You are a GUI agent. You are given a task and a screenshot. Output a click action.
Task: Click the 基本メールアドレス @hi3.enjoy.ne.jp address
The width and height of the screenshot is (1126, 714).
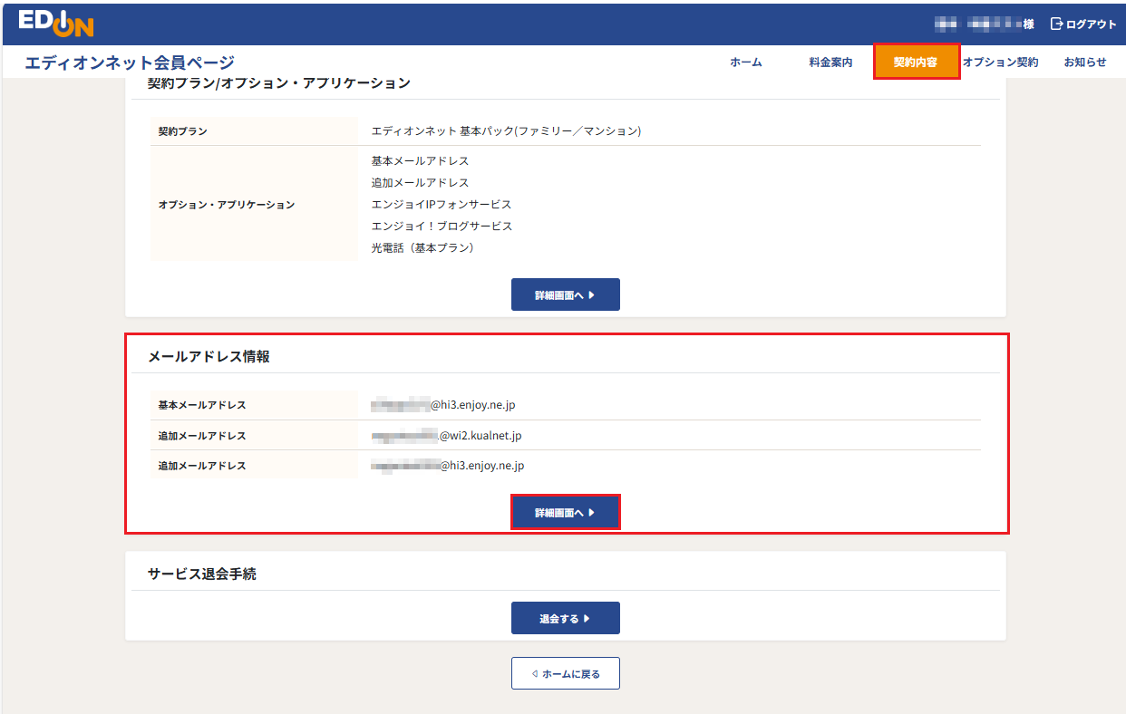(x=442, y=404)
